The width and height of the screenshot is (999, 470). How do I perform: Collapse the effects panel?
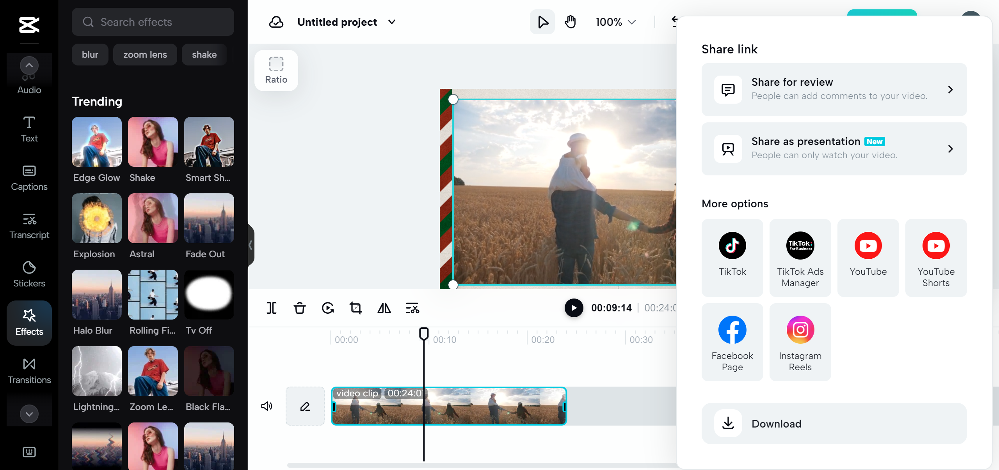coord(250,245)
